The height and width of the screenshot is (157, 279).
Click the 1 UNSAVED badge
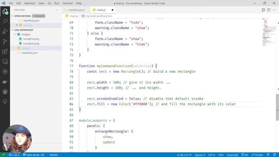(39, 16)
